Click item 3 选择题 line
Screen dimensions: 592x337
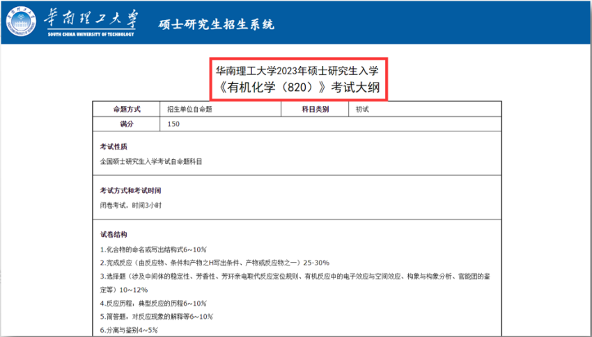295,277
